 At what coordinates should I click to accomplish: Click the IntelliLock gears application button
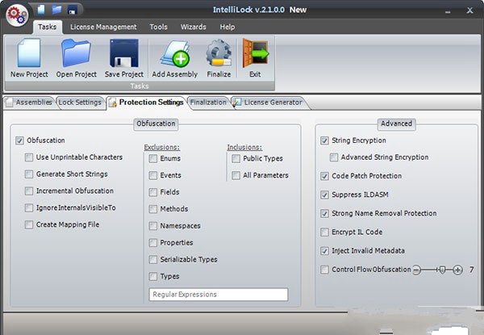pos(17,15)
